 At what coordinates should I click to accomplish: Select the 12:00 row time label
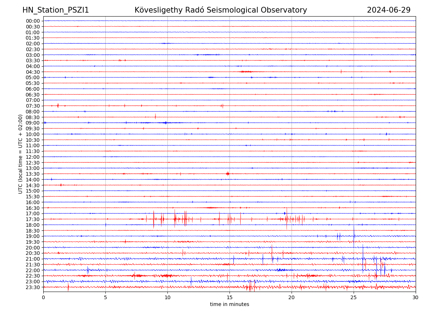(x=33, y=157)
